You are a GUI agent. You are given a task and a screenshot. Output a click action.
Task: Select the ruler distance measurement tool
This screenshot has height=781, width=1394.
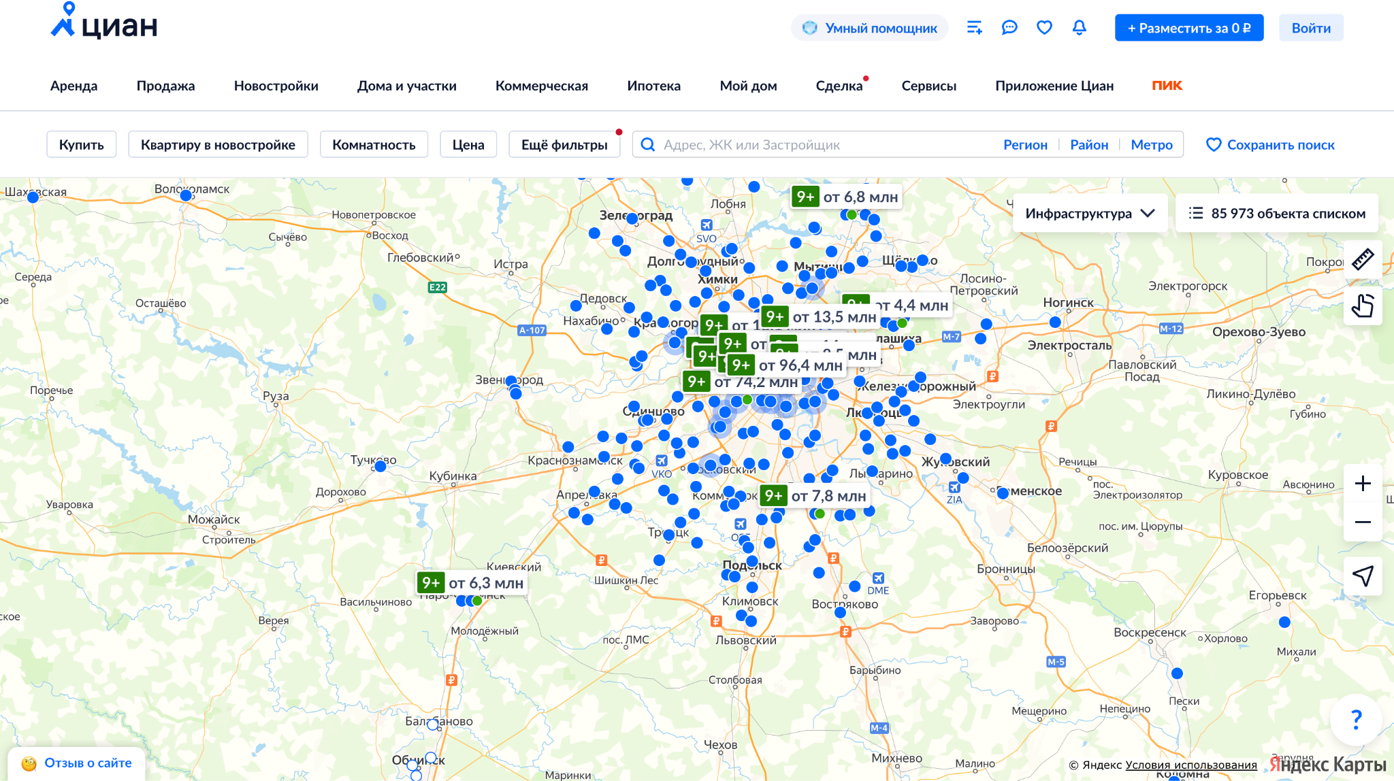click(x=1363, y=259)
